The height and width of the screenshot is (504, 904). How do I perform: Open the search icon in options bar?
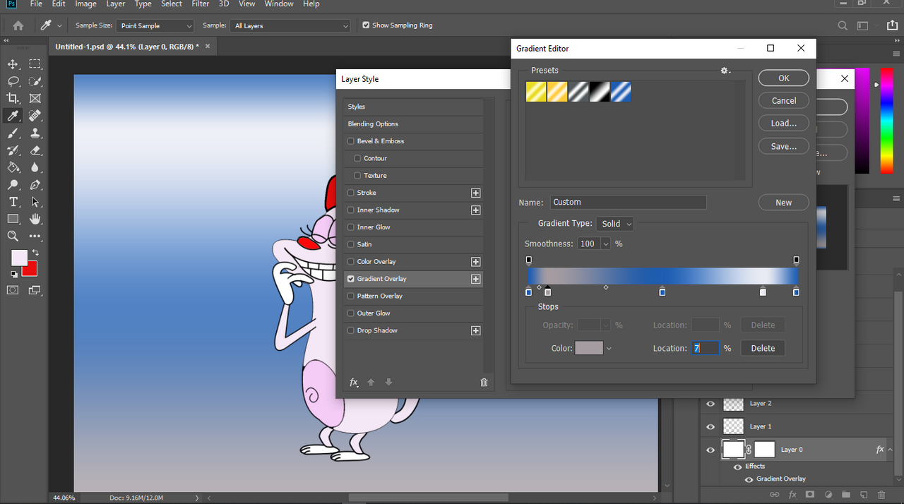coord(842,25)
